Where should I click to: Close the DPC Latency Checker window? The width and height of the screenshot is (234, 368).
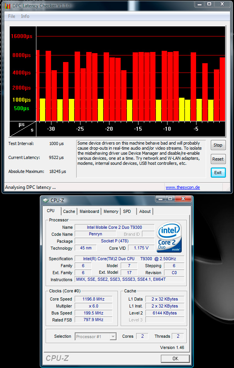[222, 4]
